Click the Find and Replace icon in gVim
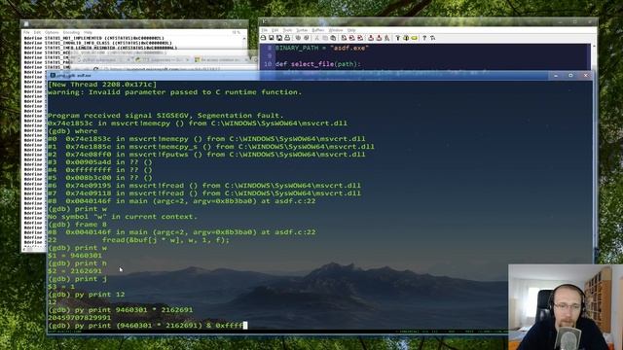623x350 pixels. [344, 38]
